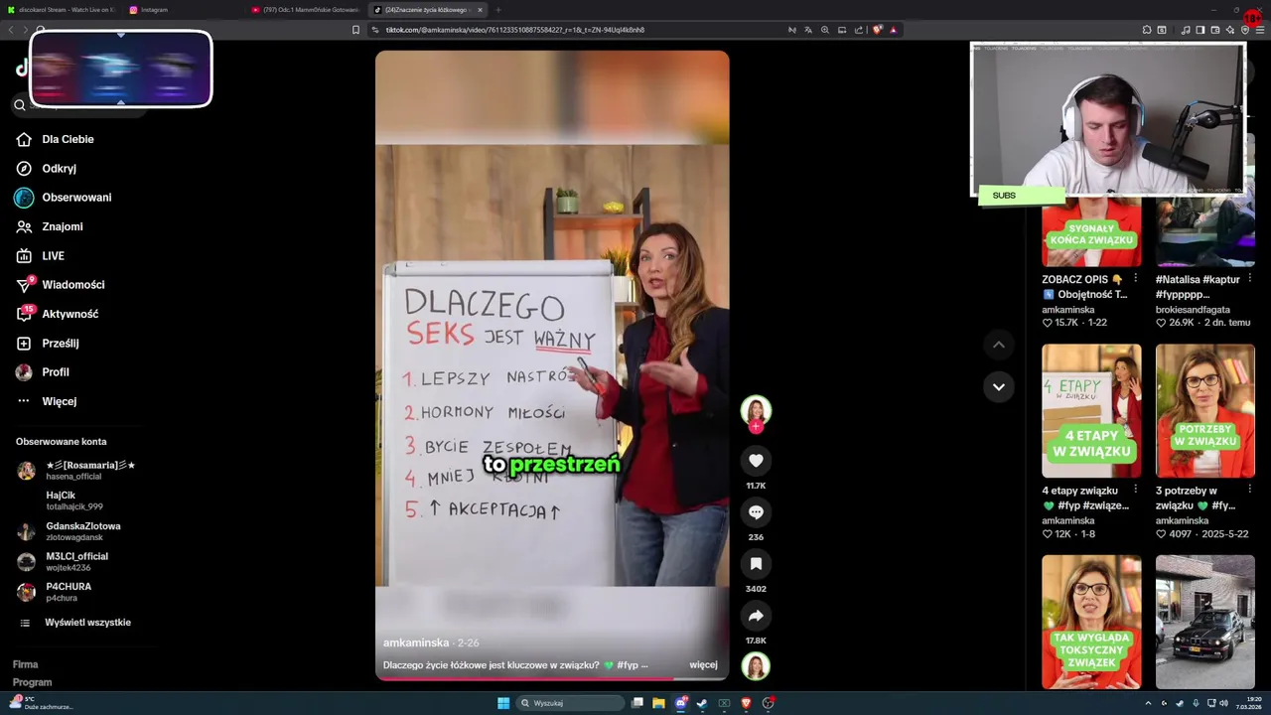Open the creator avatar beside the video
The width and height of the screenshot is (1271, 715).
[x=756, y=410]
